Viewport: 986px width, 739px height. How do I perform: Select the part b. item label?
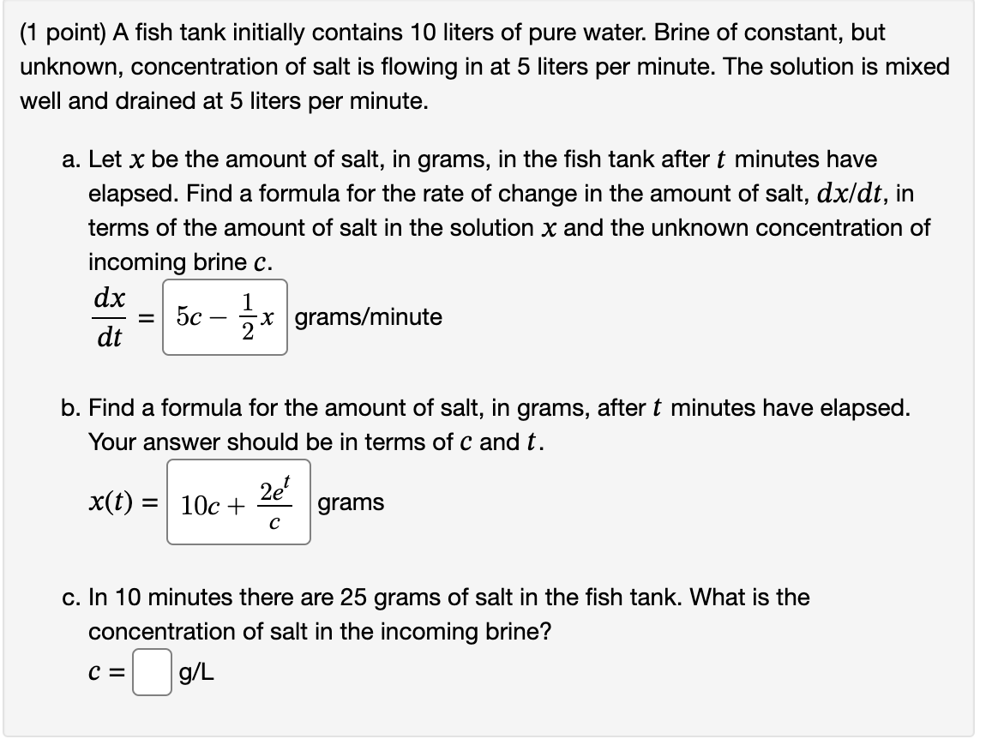(69, 408)
